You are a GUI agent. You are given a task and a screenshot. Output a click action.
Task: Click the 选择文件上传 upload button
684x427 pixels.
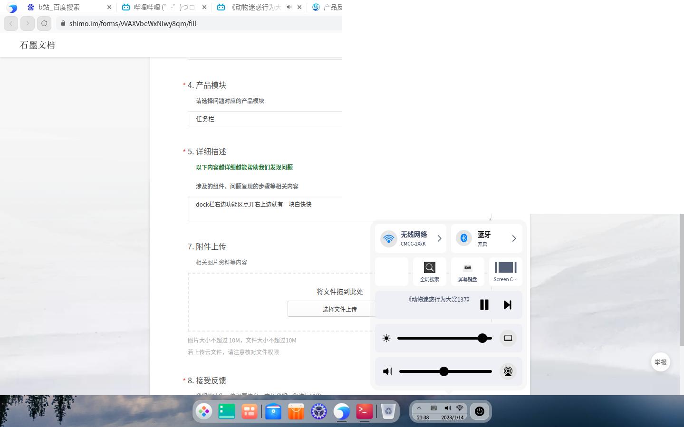tap(339, 309)
